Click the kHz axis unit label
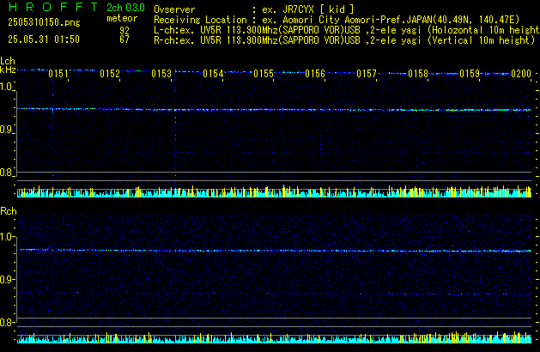This screenshot has width=540, height=352. coord(8,70)
